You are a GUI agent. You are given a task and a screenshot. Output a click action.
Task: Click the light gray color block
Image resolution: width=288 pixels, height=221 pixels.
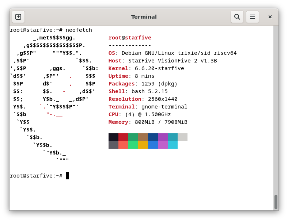pyautogui.click(x=183, y=137)
